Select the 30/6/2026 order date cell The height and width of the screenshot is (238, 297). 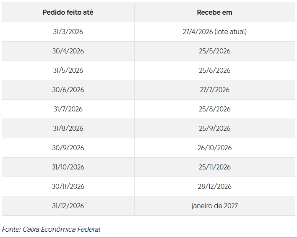[x=68, y=90]
